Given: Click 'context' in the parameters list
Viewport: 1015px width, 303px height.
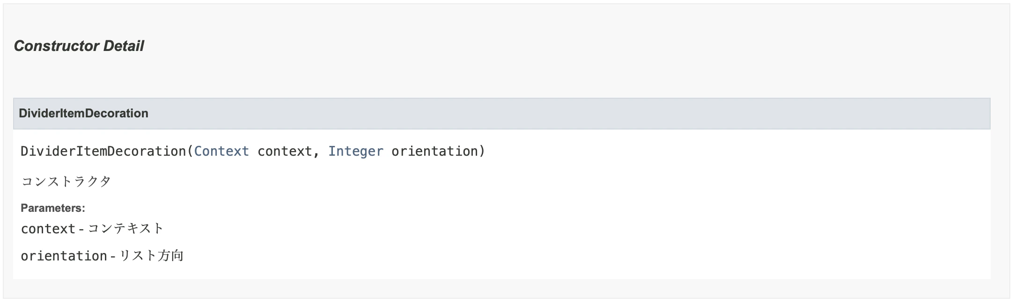Looking at the screenshot, I should 48,229.
